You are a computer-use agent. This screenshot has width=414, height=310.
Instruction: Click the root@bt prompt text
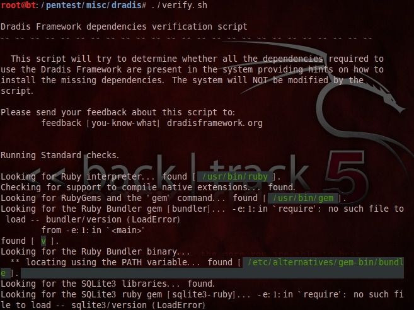click(18, 5)
